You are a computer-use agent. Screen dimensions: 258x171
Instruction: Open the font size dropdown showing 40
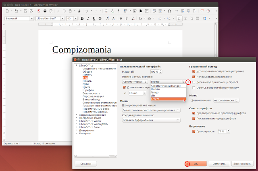[x=76, y=19]
